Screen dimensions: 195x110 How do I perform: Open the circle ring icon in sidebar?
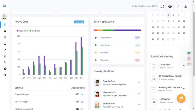pos(5,69)
